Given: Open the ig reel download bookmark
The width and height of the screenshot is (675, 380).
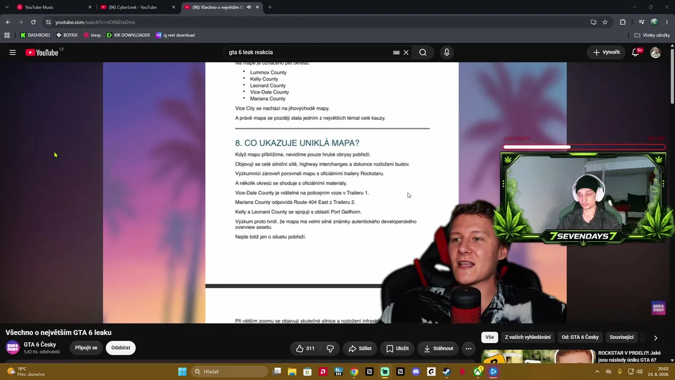Looking at the screenshot, I should (x=175, y=35).
